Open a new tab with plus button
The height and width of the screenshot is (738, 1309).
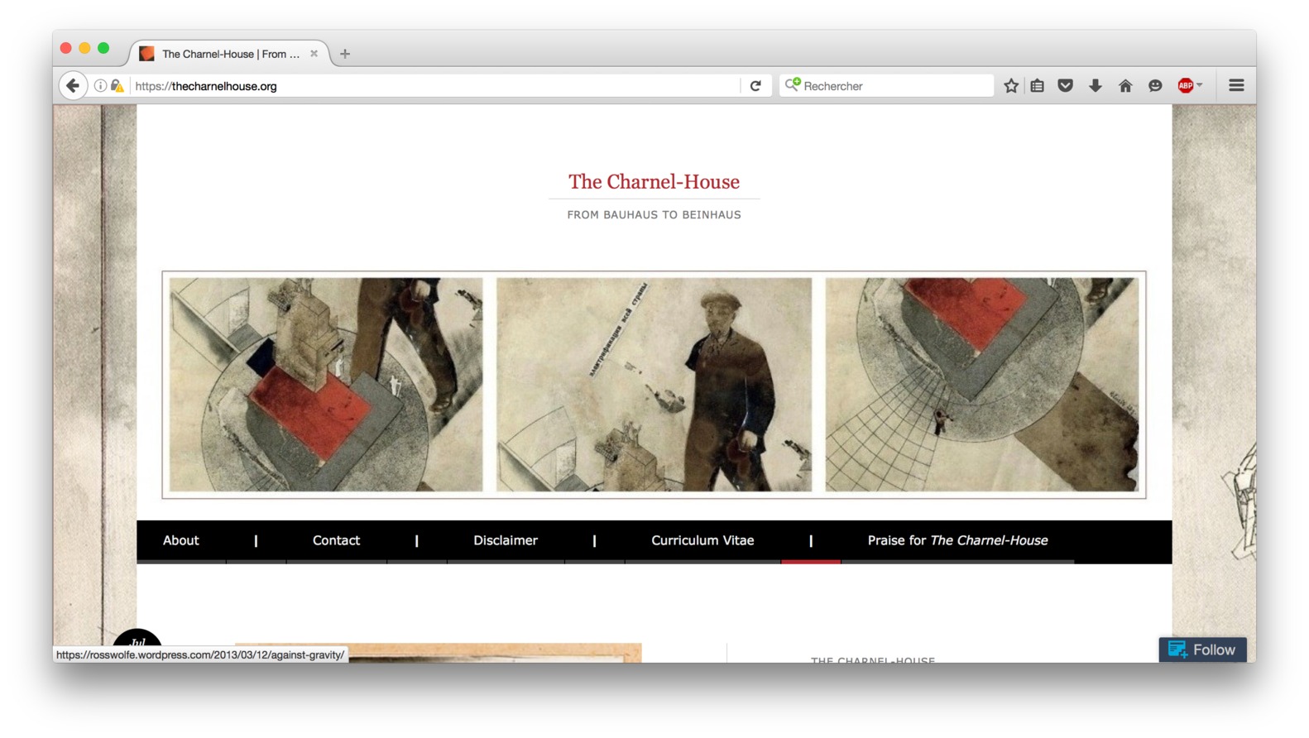tap(345, 54)
